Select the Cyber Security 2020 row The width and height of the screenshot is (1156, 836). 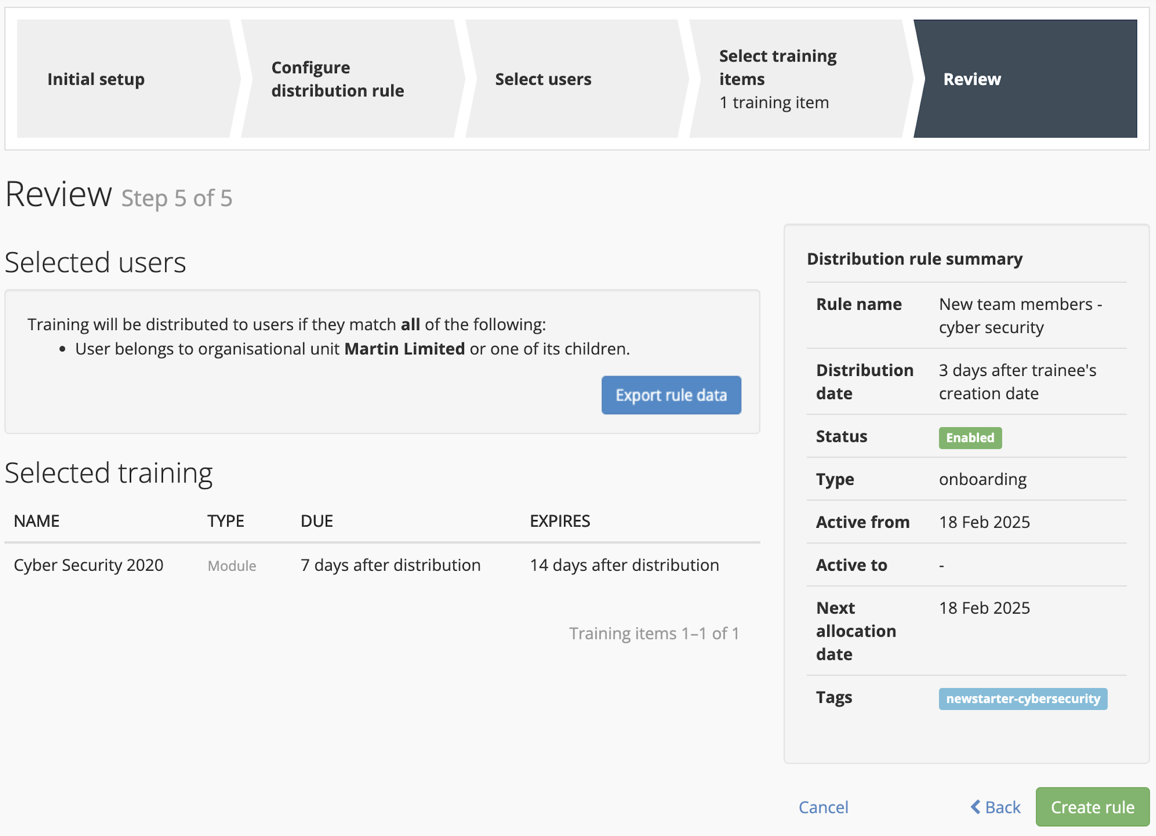[88, 565]
